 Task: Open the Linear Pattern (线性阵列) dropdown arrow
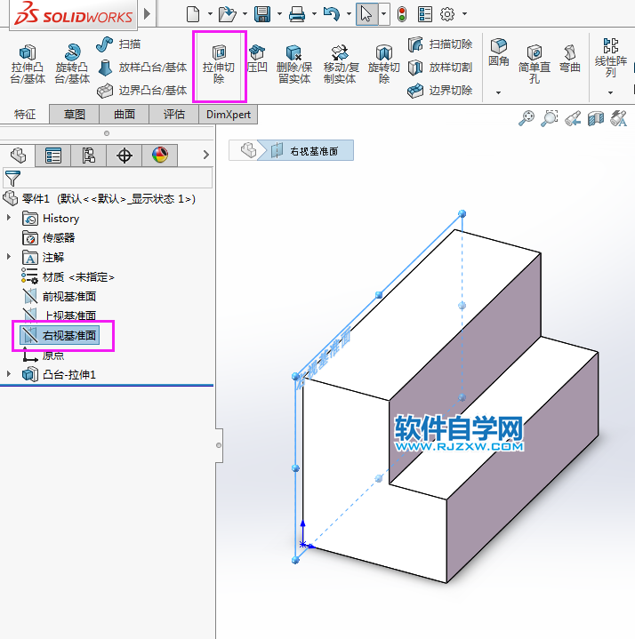(610, 93)
